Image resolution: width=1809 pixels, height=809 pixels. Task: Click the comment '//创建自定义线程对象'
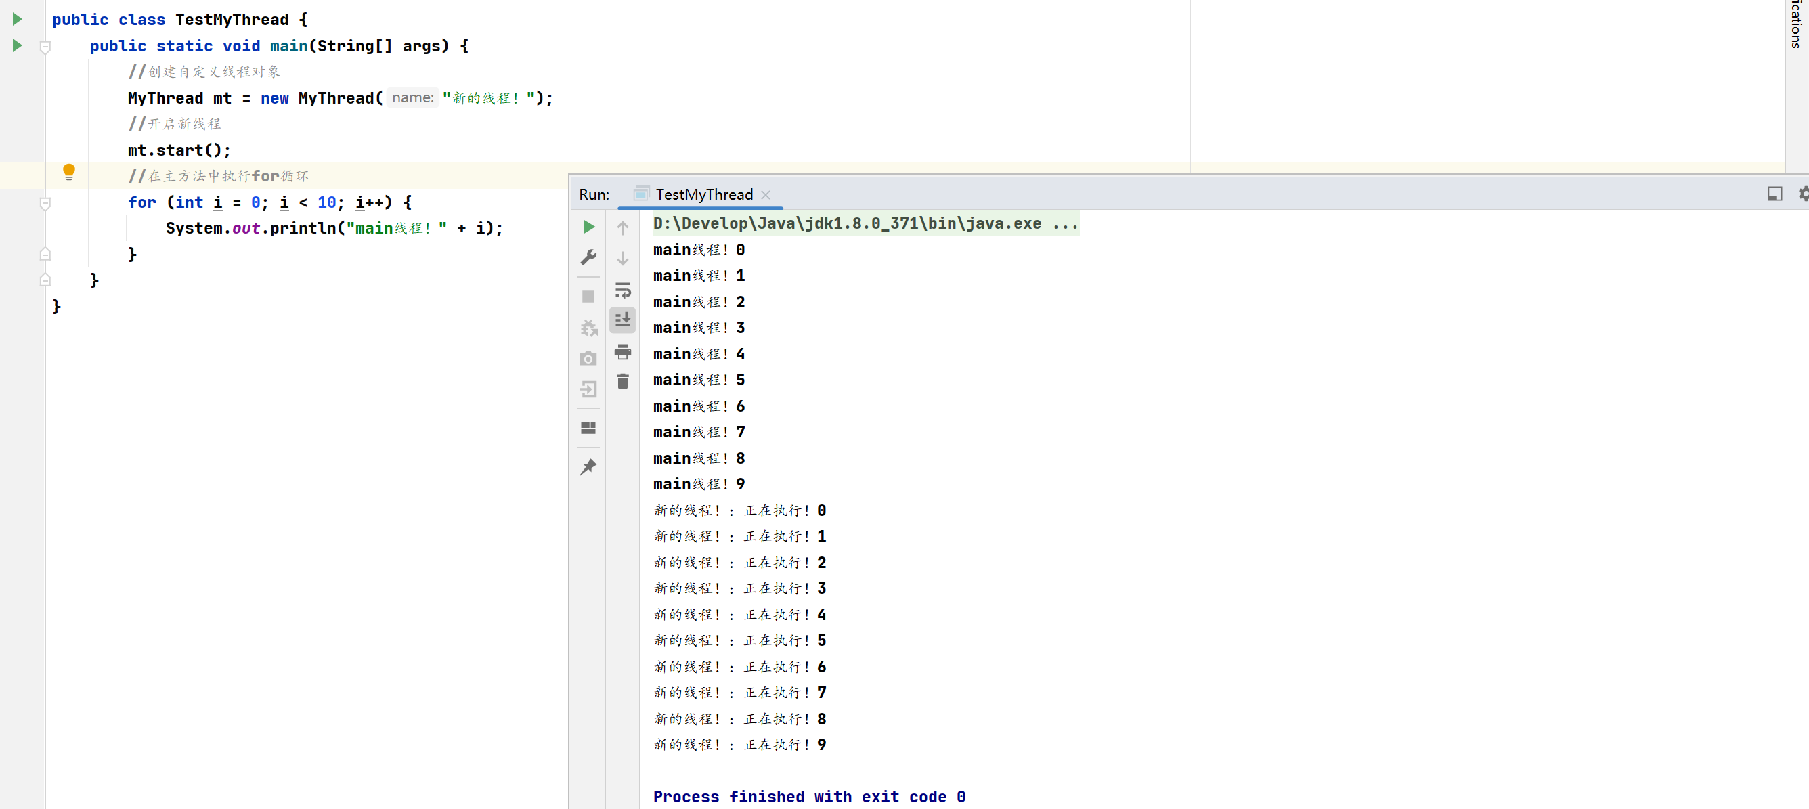[204, 72]
